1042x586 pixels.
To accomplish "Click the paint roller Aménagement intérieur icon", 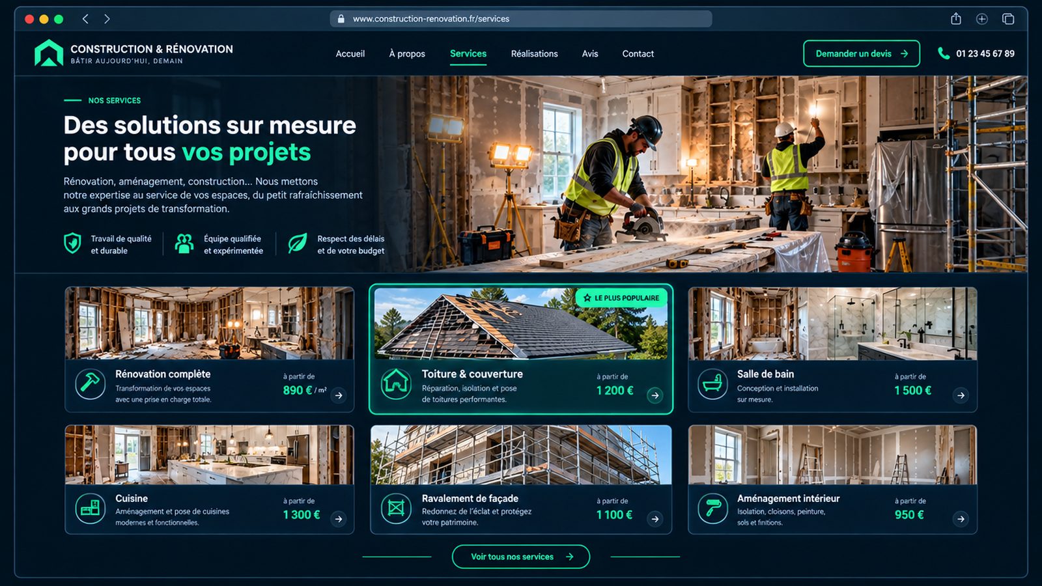I will tap(713, 509).
